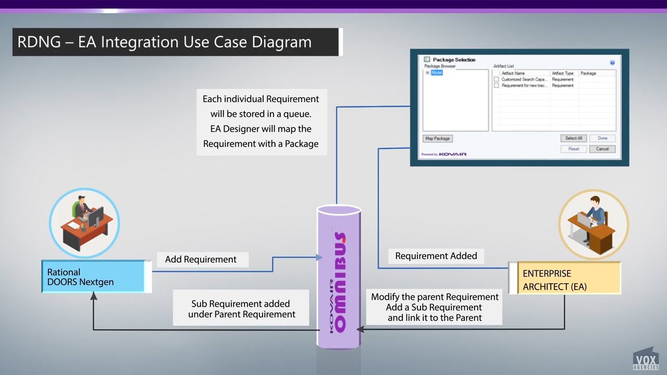Select the Model package in Package Browser
This screenshot has width=667, height=375.
[437, 73]
